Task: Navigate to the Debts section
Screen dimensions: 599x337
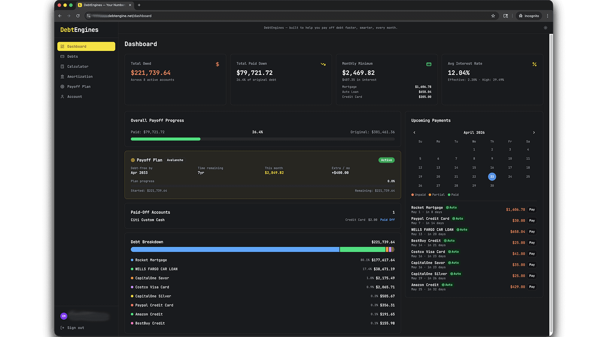Action: [72, 56]
